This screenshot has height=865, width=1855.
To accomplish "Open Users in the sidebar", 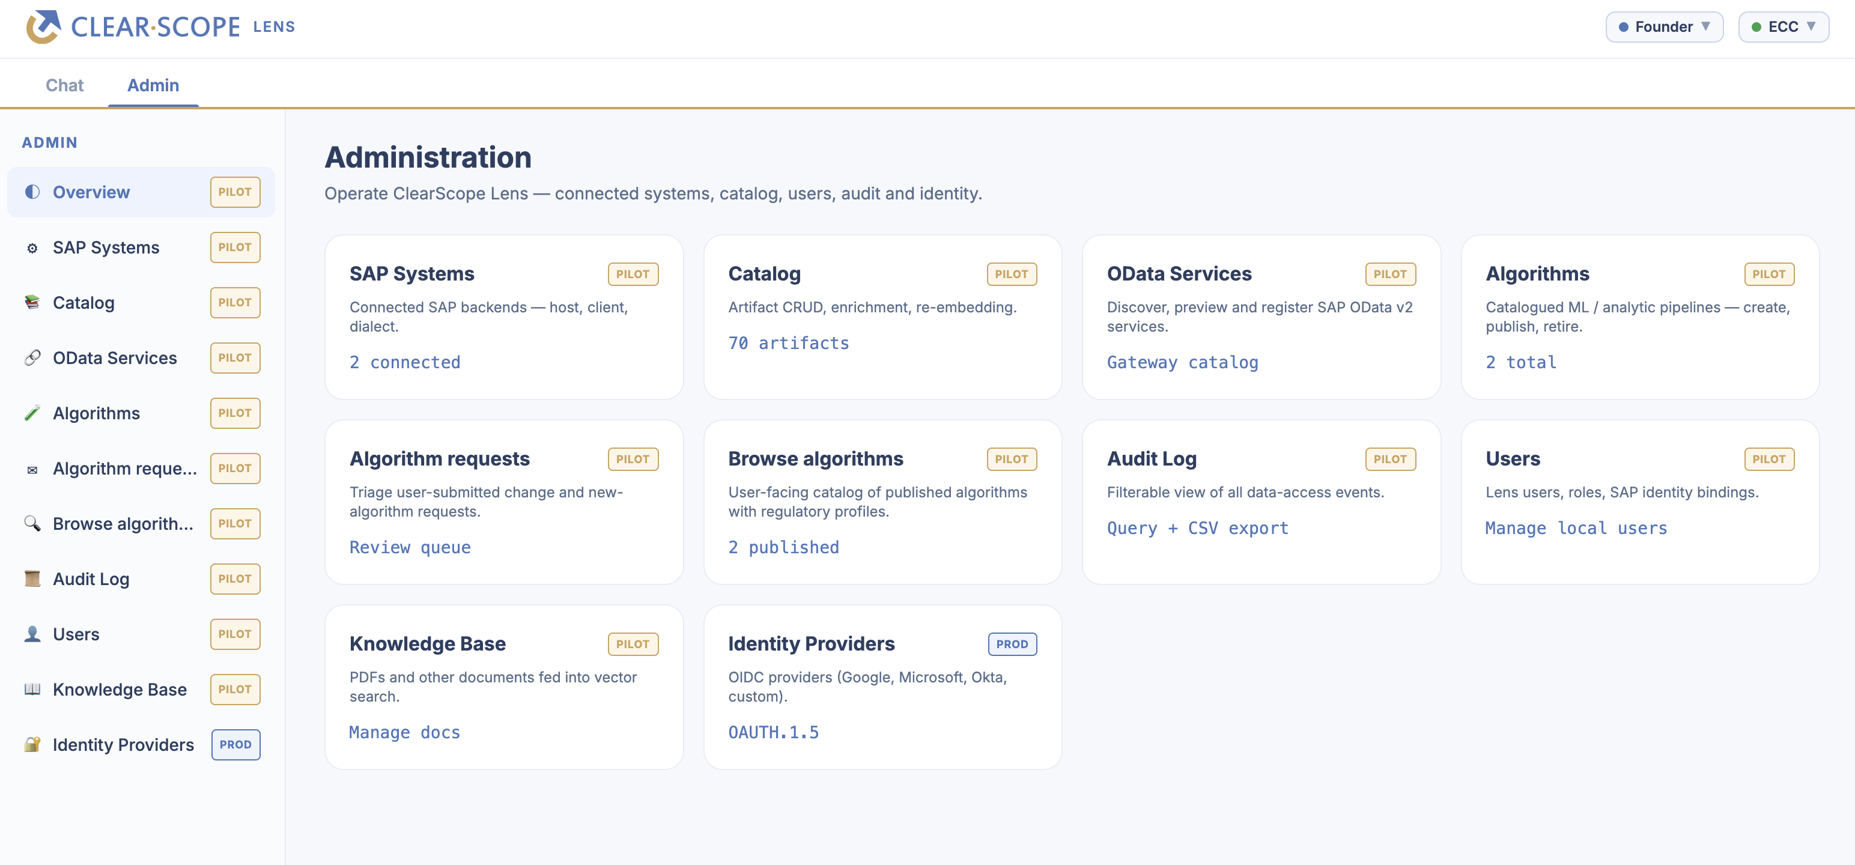I will pos(141,634).
